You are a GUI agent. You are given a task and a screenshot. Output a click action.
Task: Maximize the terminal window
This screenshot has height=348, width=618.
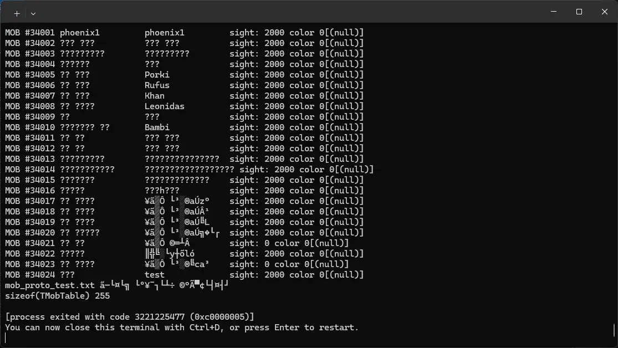[579, 12]
